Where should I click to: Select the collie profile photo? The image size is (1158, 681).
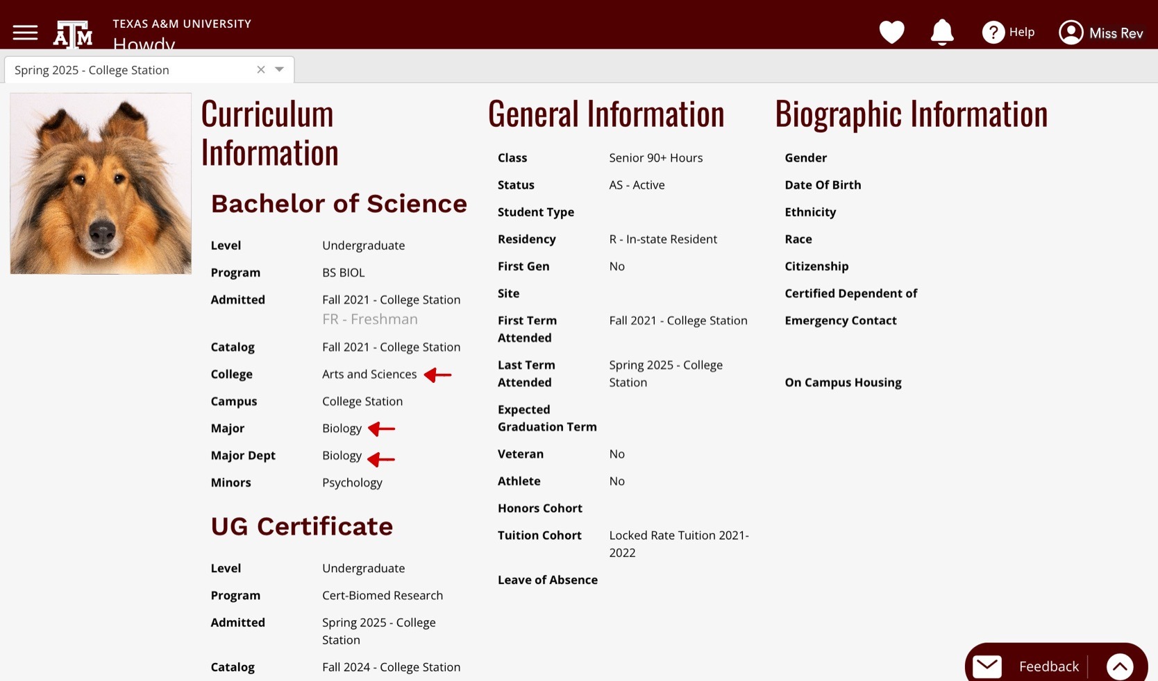click(x=101, y=184)
